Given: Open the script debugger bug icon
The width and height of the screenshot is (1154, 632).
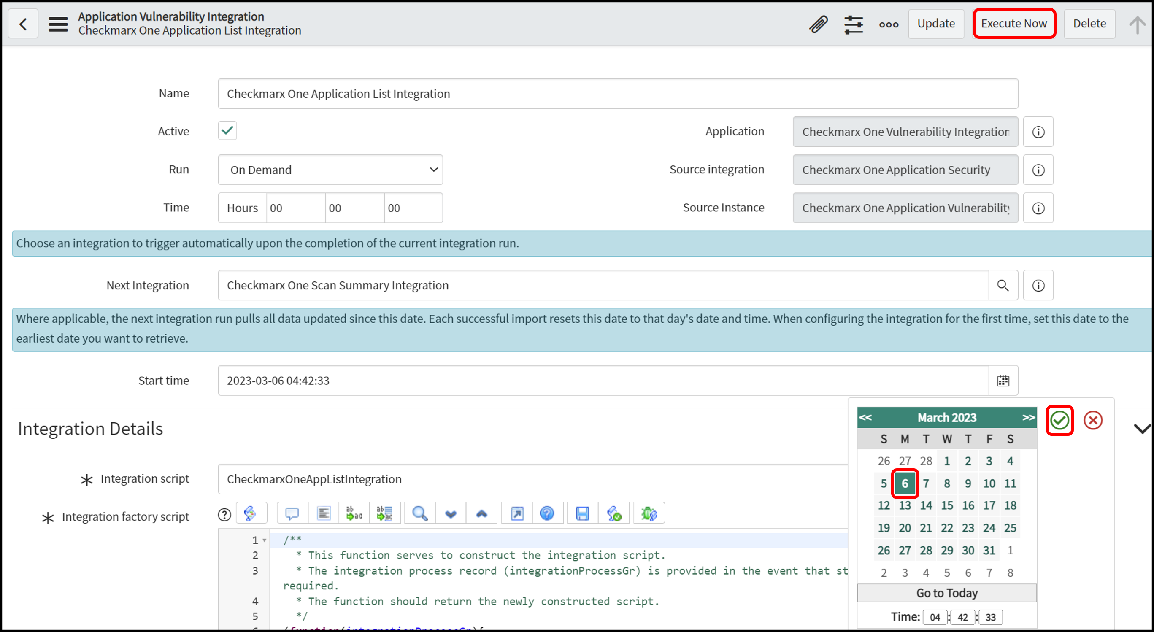Looking at the screenshot, I should pos(649,513).
